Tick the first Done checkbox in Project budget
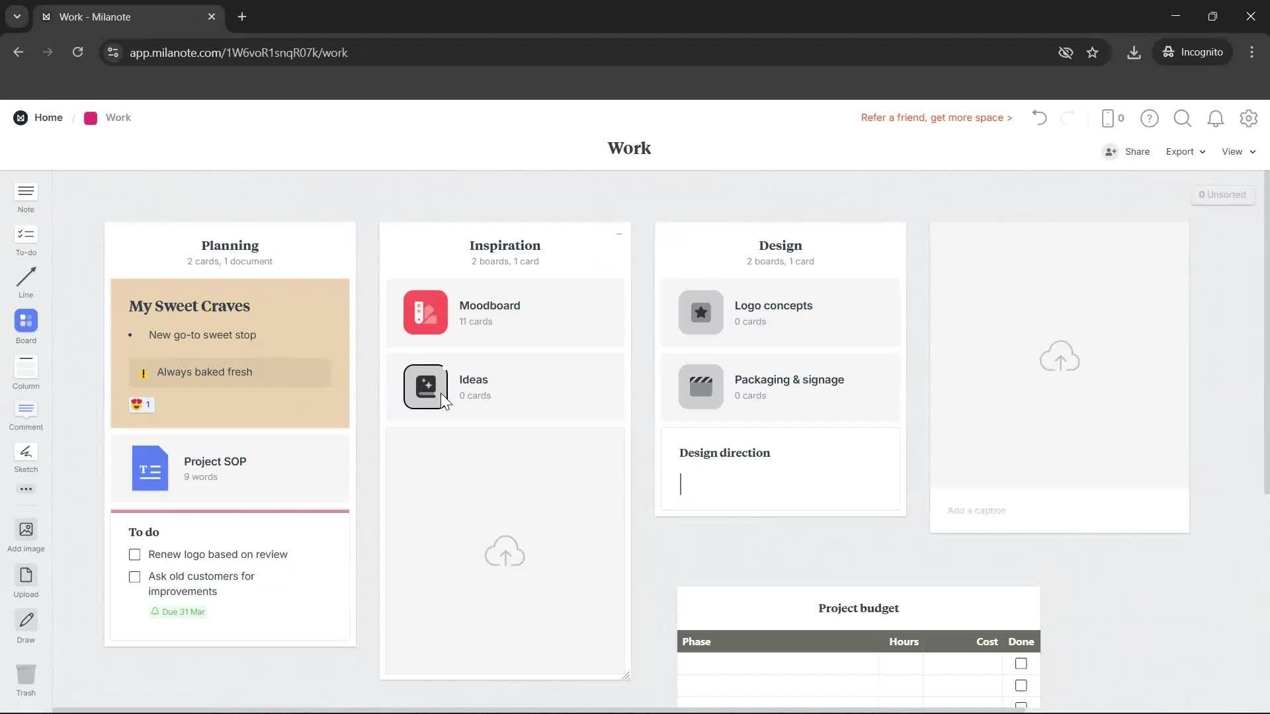1270x714 pixels. [x=1021, y=663]
